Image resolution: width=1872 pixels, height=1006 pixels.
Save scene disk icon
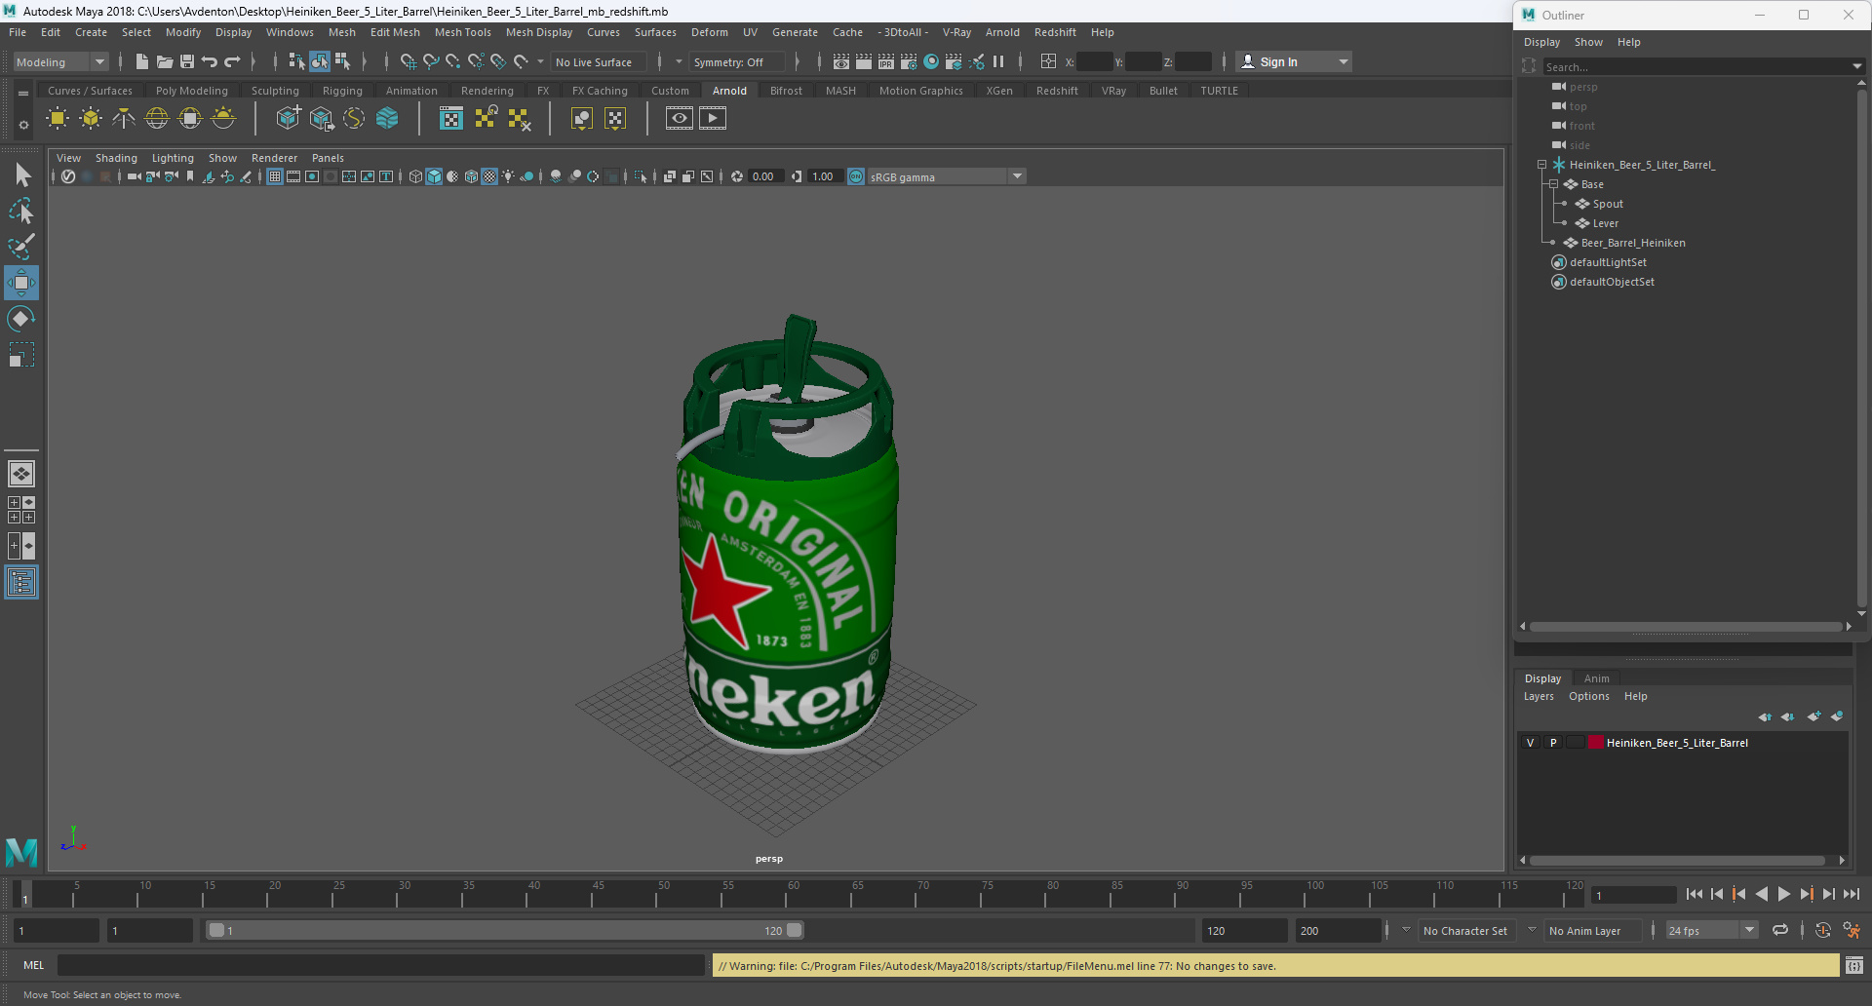point(187,61)
